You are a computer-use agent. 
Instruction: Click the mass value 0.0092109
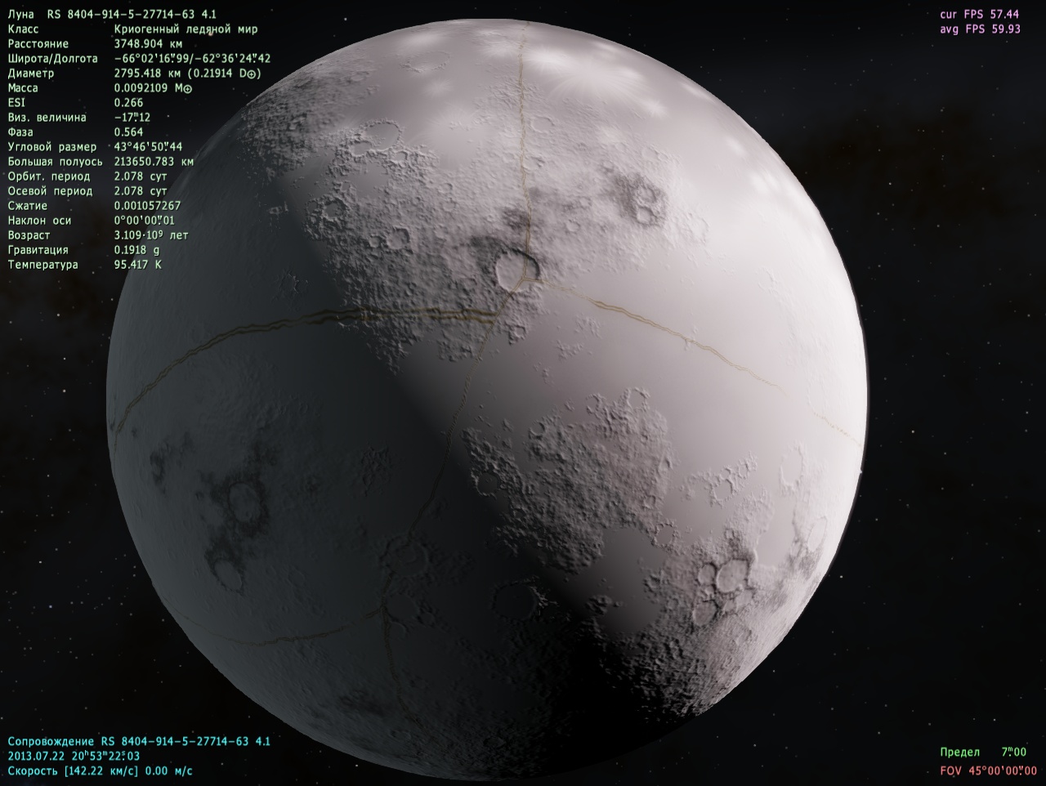coord(141,88)
